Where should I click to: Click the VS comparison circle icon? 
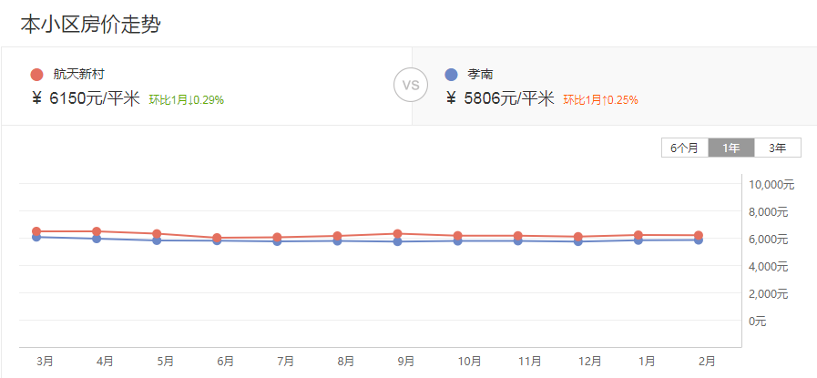[410, 86]
